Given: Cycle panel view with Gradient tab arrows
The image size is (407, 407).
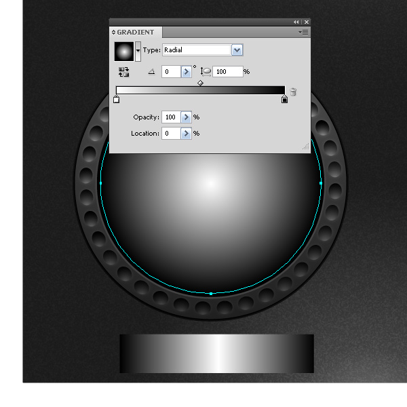Looking at the screenshot, I should click(113, 32).
